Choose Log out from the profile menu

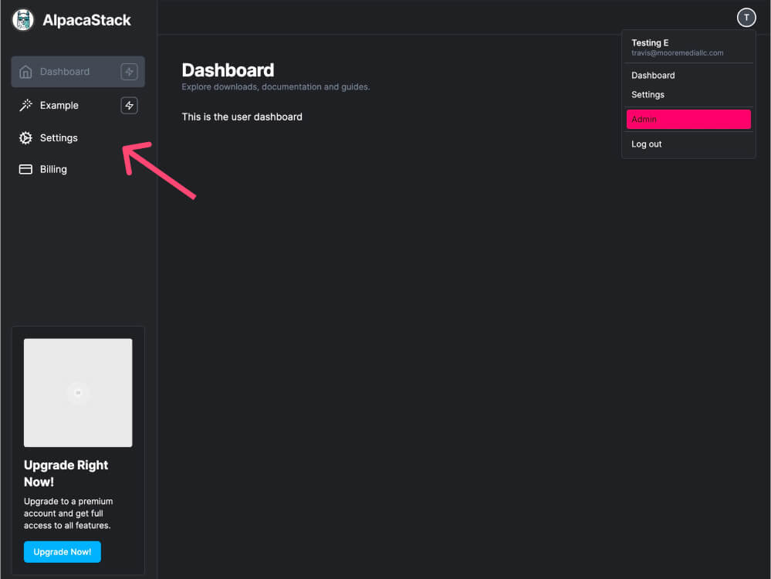point(646,144)
